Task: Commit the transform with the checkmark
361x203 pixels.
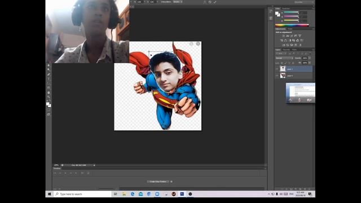Action: [215, 2]
